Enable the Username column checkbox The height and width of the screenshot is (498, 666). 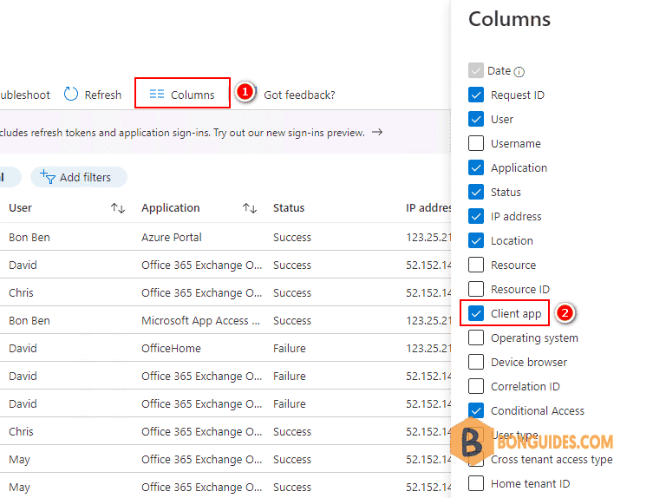(x=476, y=143)
